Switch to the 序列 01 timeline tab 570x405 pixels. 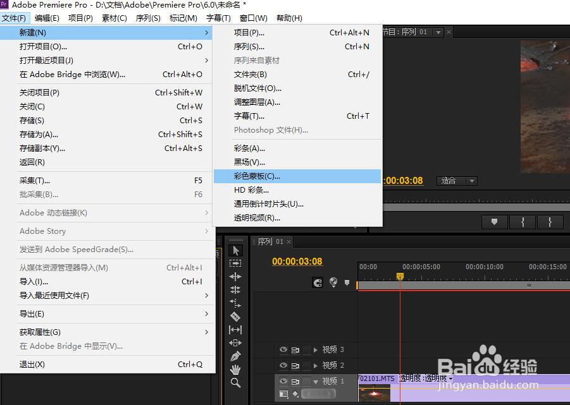click(x=270, y=241)
